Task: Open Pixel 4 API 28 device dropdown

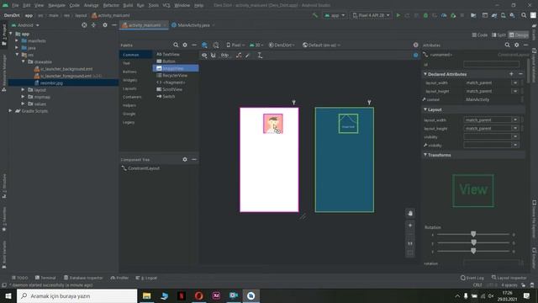Action: pos(371,15)
